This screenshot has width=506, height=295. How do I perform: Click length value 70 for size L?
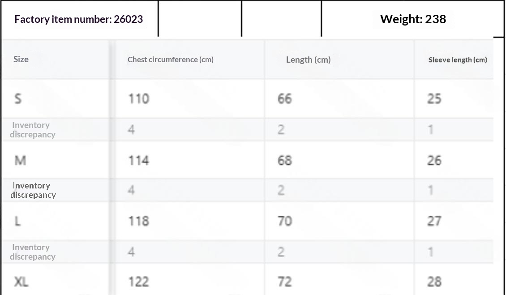[x=285, y=221]
